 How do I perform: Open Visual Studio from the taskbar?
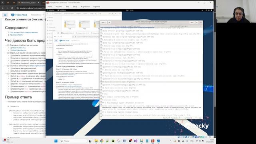pos(136,141)
